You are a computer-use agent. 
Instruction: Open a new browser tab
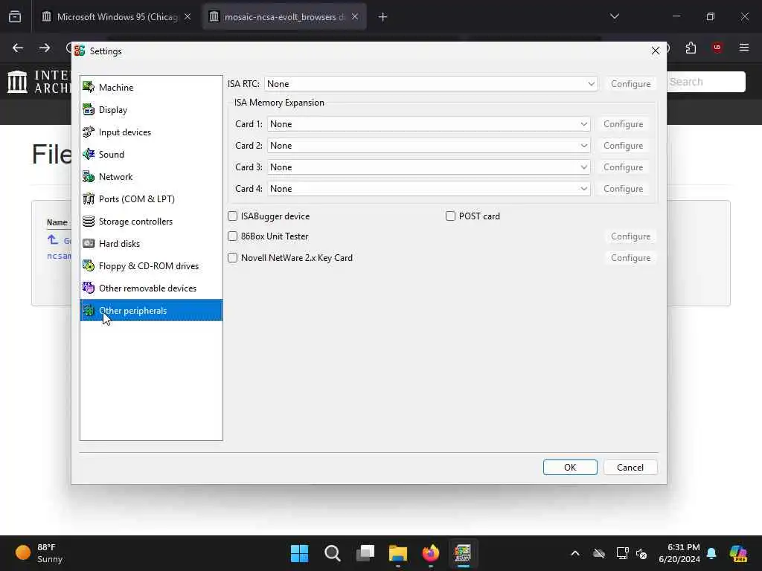click(383, 17)
